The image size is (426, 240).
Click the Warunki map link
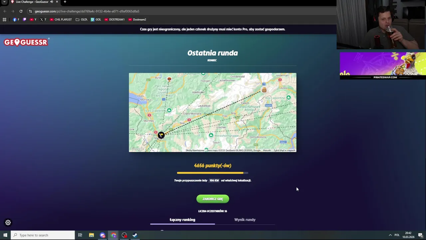click(x=267, y=150)
